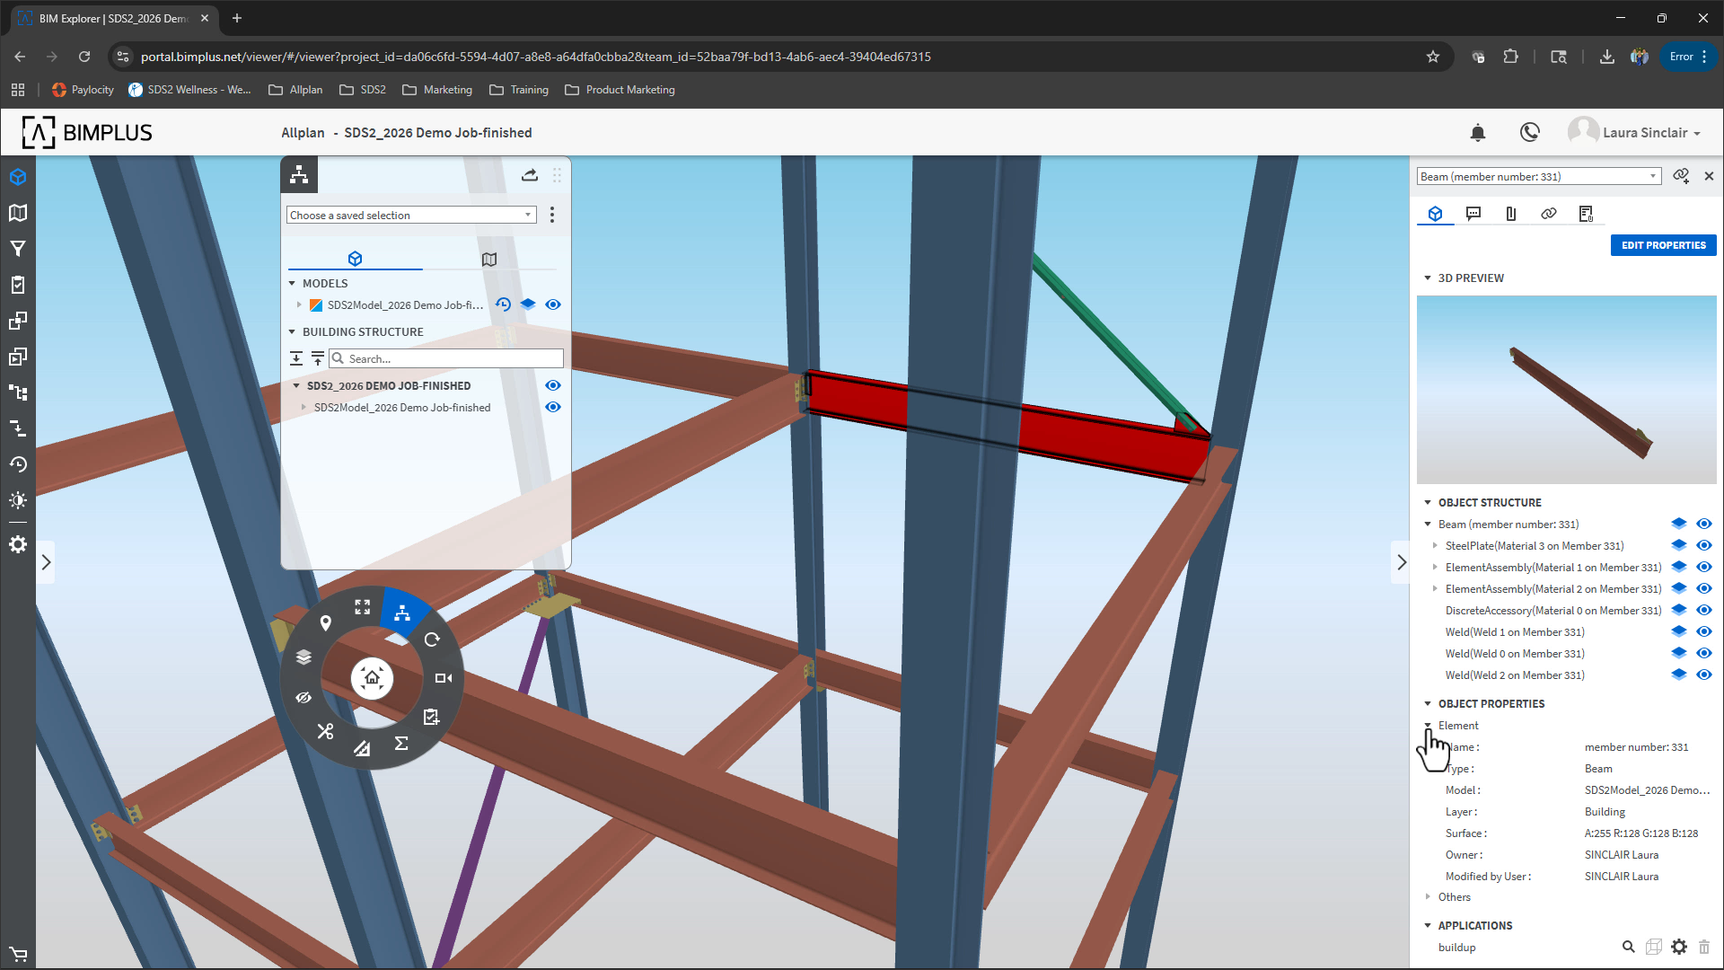This screenshot has width=1724, height=970.
Task: Toggle eye icon for SteelPlate Material 3
Action: click(x=1703, y=546)
